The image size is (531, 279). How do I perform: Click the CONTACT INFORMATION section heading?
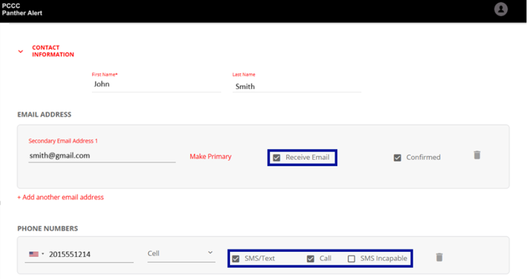pos(53,51)
